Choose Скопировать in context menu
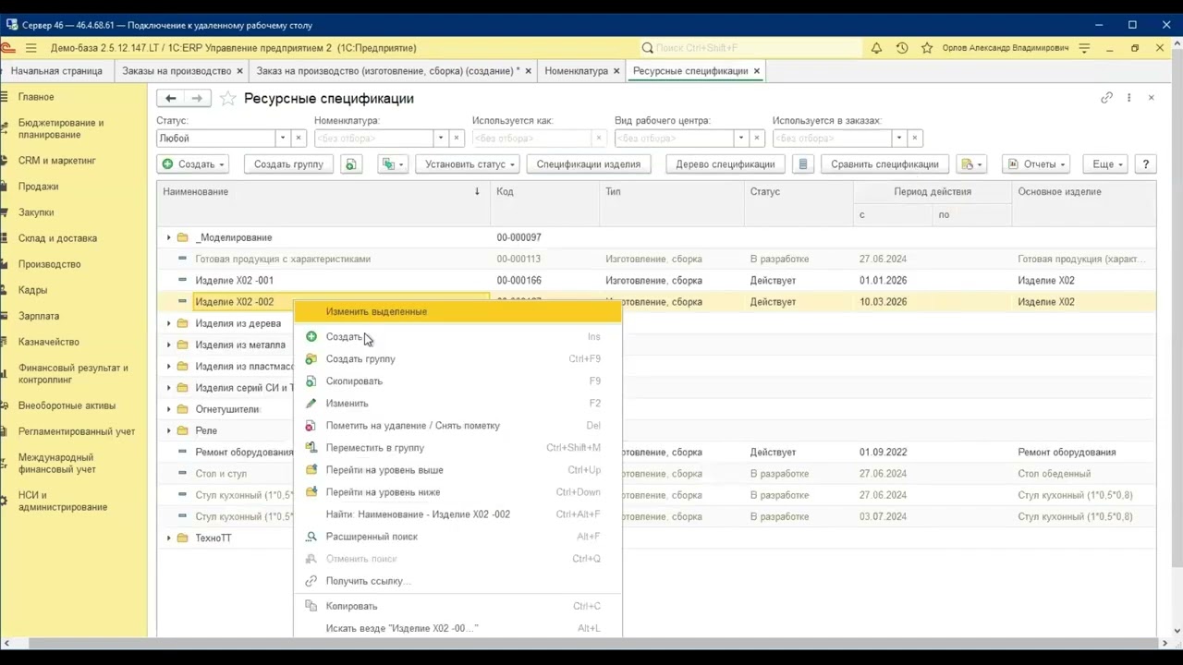 (x=458, y=381)
